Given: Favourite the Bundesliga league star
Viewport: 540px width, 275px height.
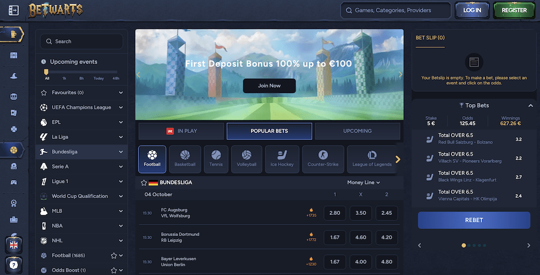Looking at the screenshot, I should pyautogui.click(x=144, y=183).
